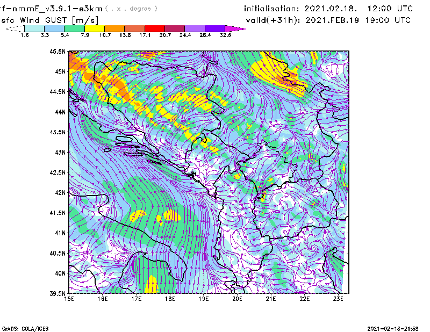This screenshot has width=430, height=332.
Task: Click the legend value 1.6
Action: [25, 35]
